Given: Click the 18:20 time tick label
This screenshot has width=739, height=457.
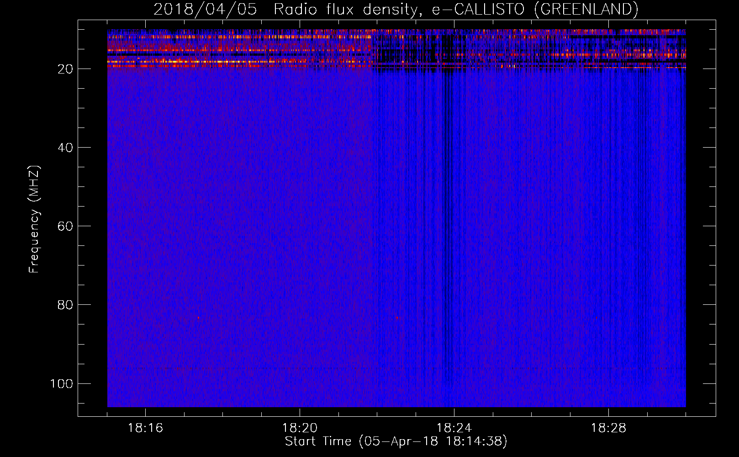Looking at the screenshot, I should pyautogui.click(x=300, y=428).
